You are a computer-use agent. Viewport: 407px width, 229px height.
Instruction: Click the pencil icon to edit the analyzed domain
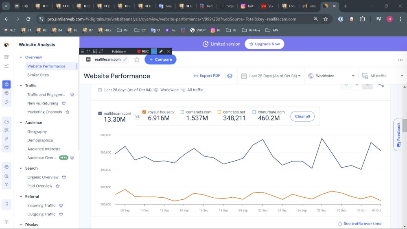(x=125, y=59)
